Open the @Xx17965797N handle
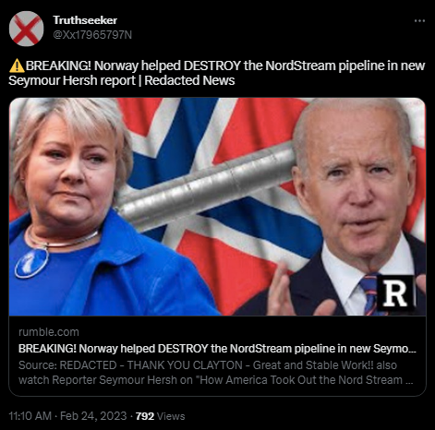435x430 pixels. [x=92, y=35]
